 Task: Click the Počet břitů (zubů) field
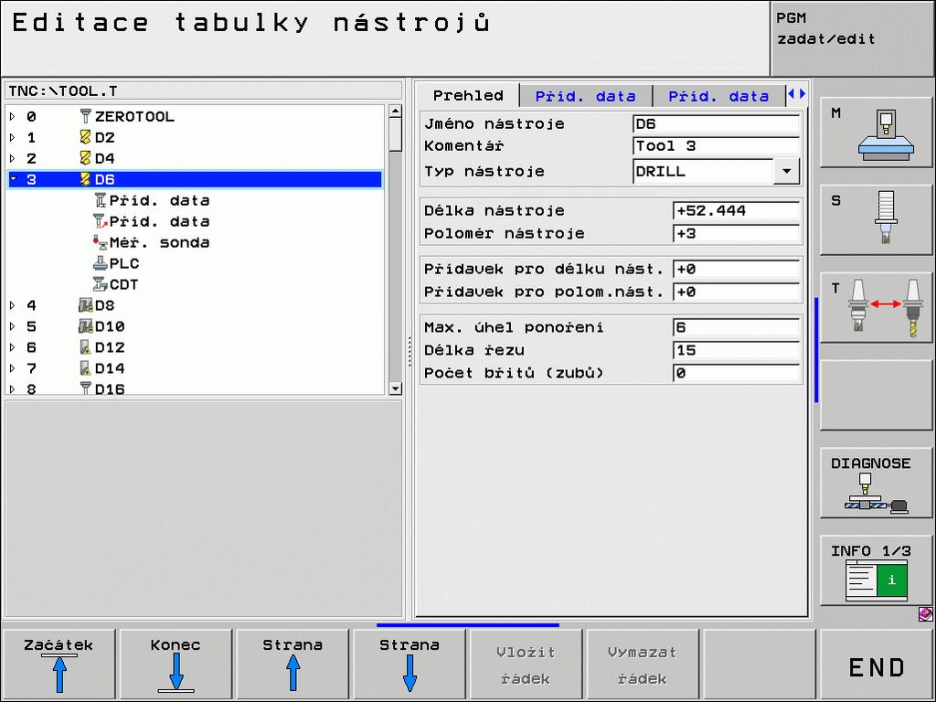(736, 373)
